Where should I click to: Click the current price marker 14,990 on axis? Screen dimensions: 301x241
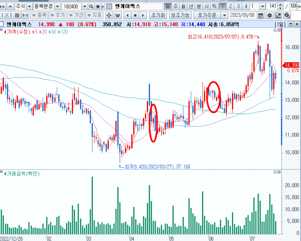coord(291,65)
